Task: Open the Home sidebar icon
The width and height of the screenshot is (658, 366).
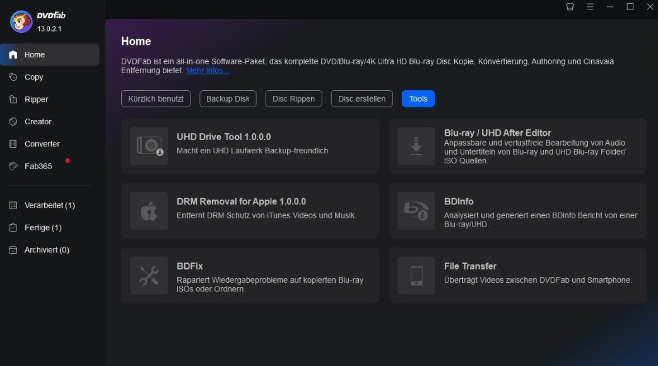Action: tap(13, 54)
